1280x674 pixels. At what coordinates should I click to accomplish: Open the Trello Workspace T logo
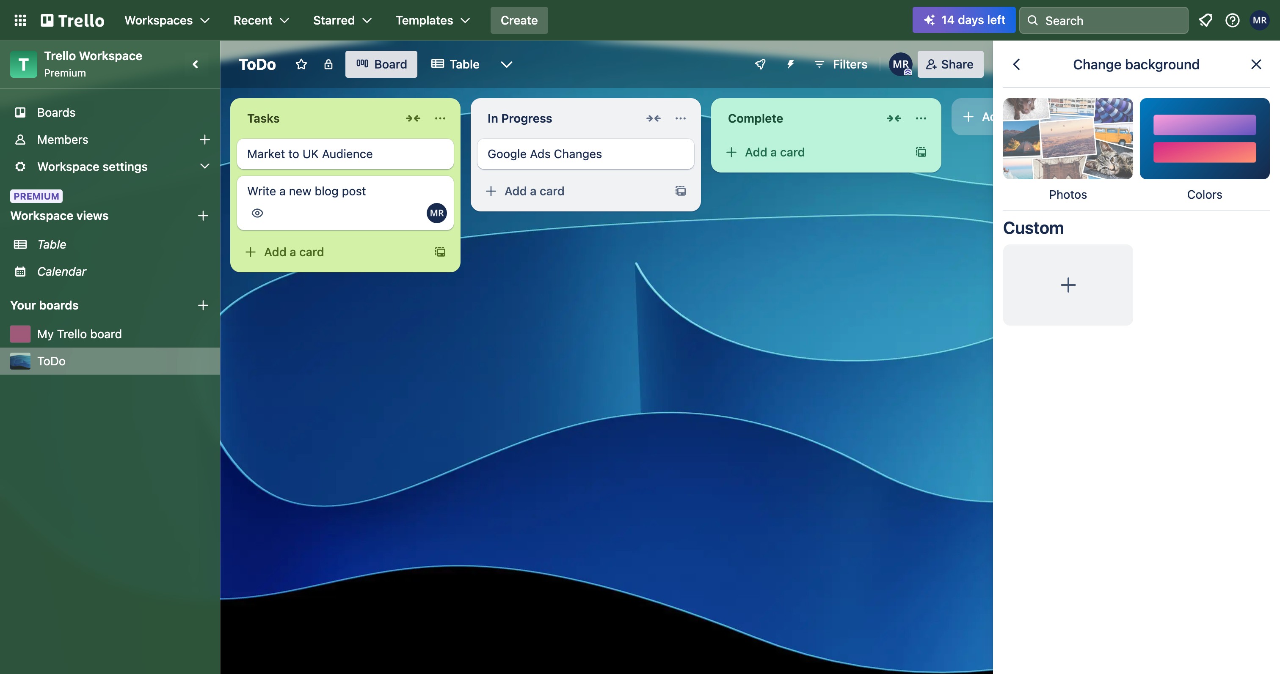[x=23, y=64]
